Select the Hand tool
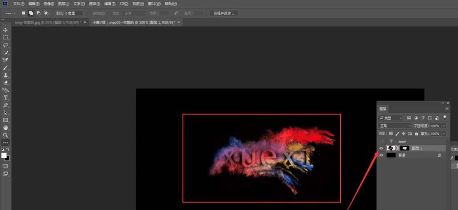 pyautogui.click(x=5, y=128)
